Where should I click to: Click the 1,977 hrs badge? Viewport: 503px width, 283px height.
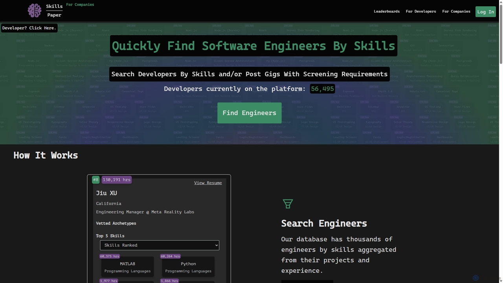click(108, 281)
